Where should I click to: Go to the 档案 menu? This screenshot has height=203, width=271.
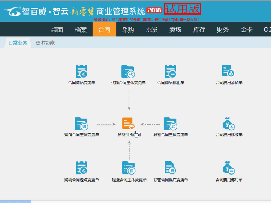81,30
